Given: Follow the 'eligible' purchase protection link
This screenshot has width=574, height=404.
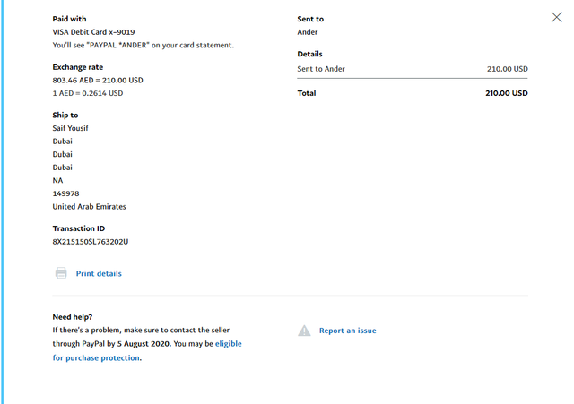Looking at the screenshot, I should click(x=229, y=344).
